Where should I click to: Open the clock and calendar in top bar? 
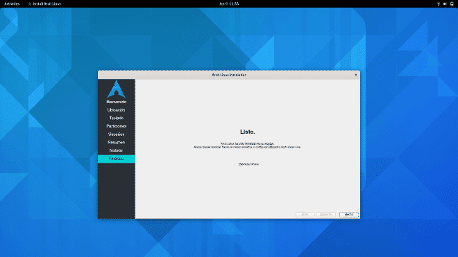(229, 3)
